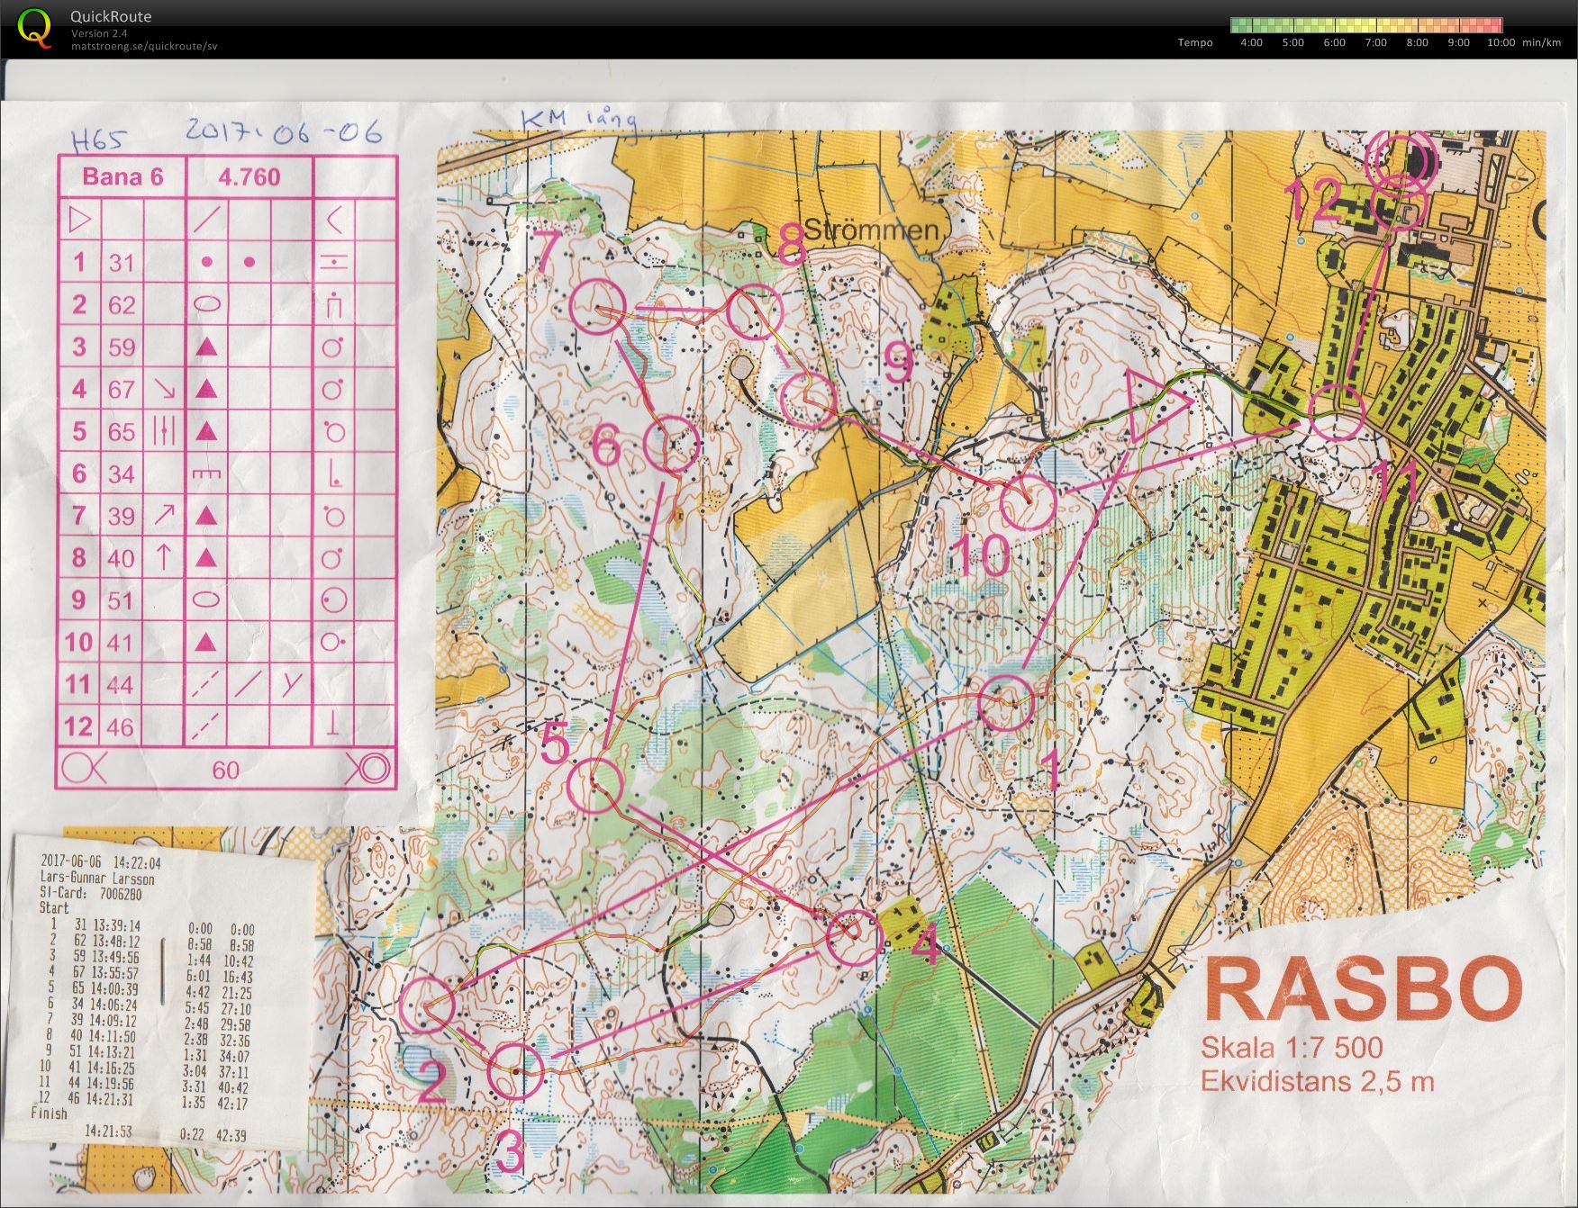The height and width of the screenshot is (1208, 1578).
Task: Click row 9 code 51 in control descriptions
Action: tap(122, 600)
